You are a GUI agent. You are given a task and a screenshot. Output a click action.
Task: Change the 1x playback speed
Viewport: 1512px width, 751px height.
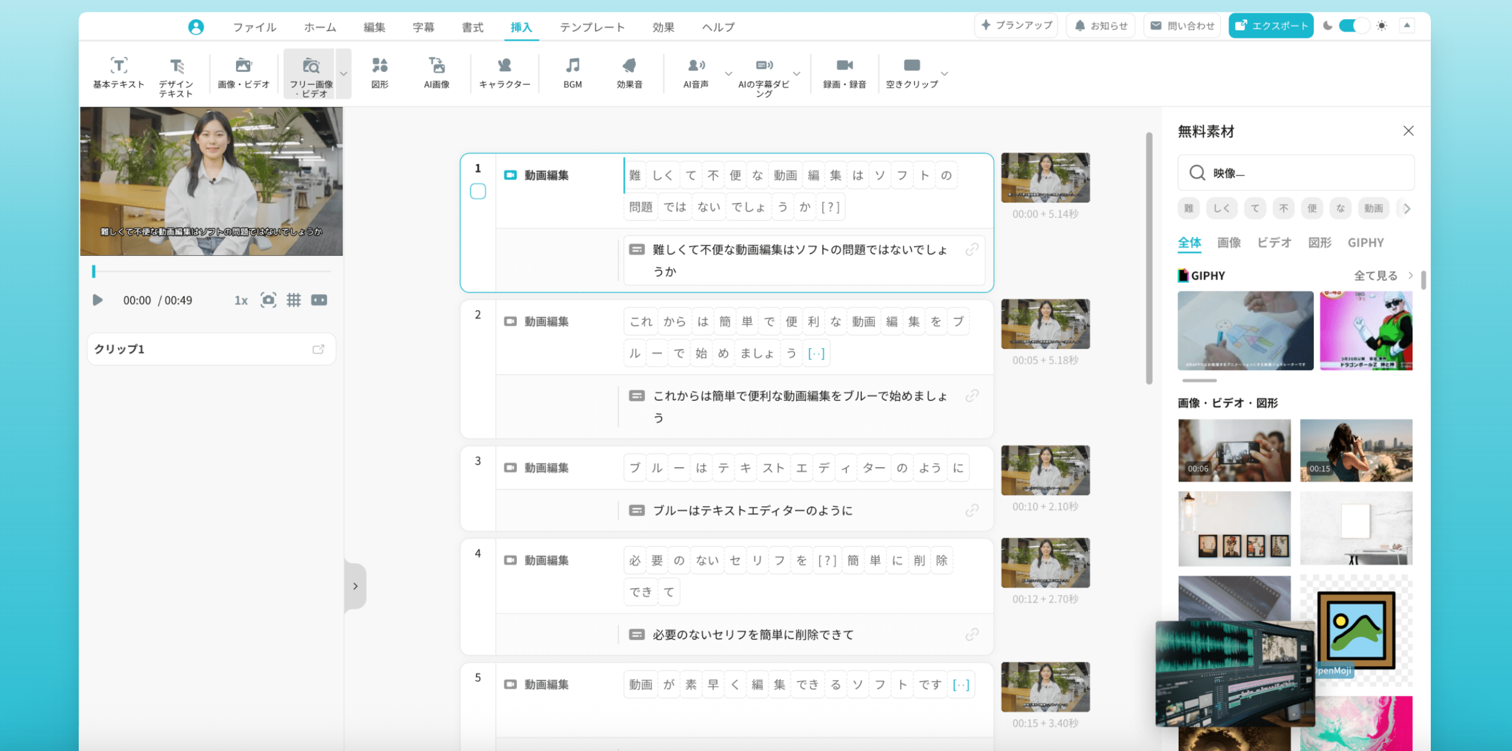pos(241,301)
